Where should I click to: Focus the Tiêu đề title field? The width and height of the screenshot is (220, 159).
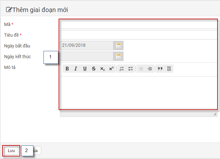click(x=138, y=35)
